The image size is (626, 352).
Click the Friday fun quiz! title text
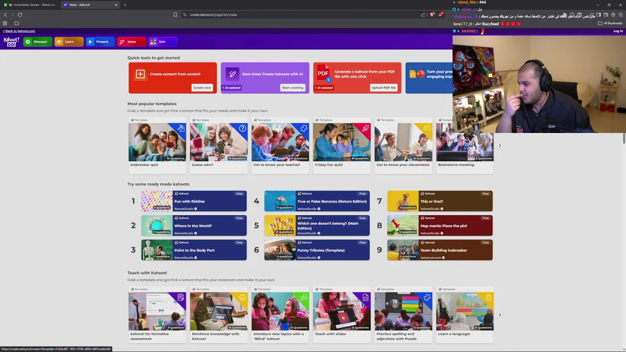click(329, 165)
